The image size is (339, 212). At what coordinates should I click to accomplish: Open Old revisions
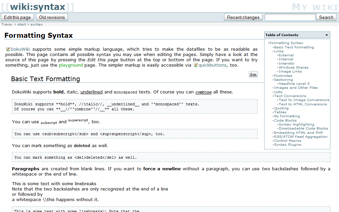[52, 17]
